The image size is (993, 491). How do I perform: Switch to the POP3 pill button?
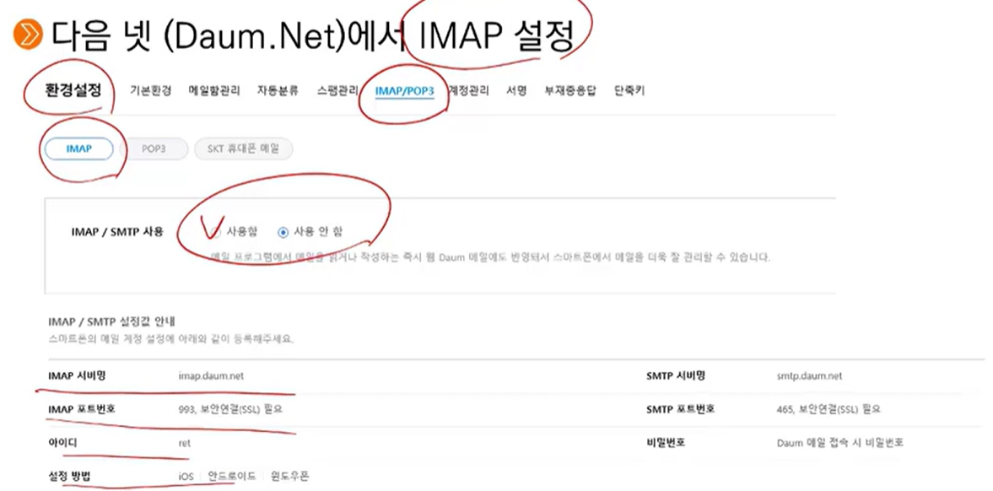(x=154, y=148)
